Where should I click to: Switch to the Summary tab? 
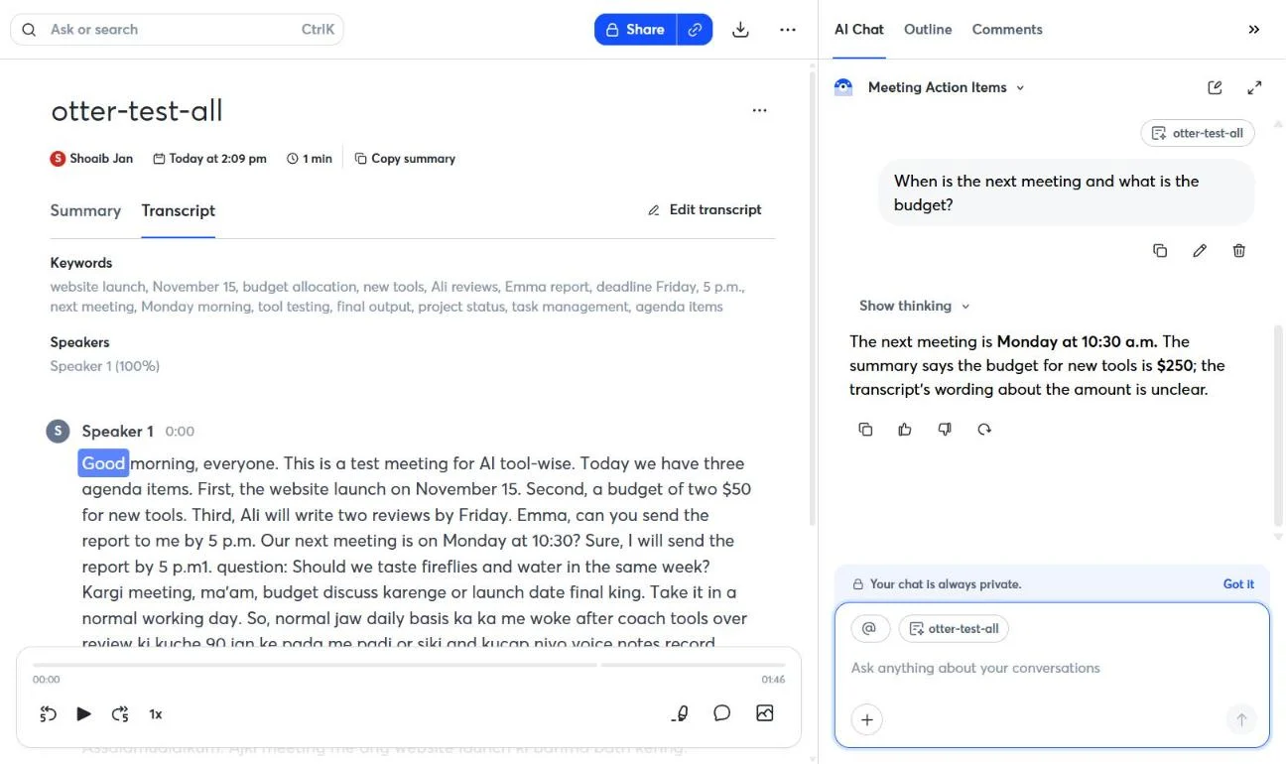(x=85, y=210)
